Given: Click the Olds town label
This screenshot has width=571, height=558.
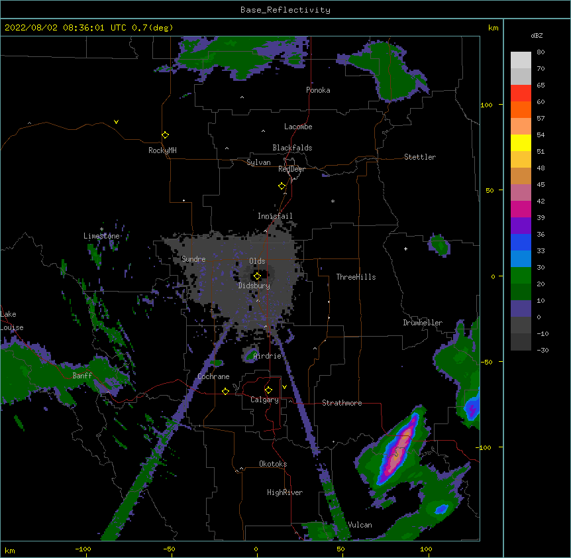Looking at the screenshot, I should pos(257,261).
